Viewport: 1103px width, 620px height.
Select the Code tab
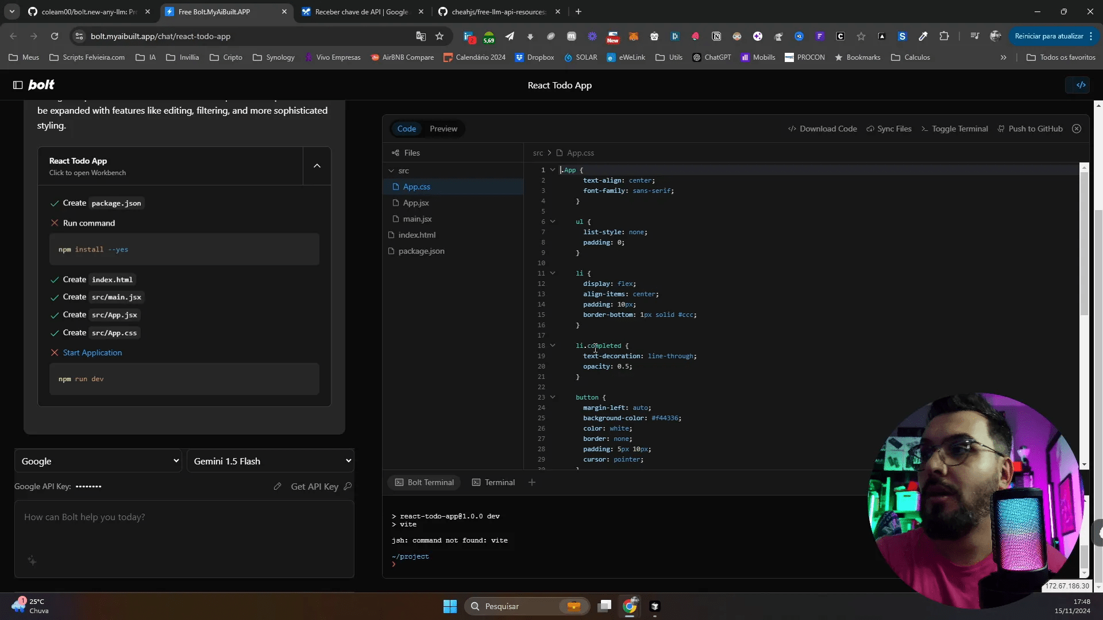407,129
